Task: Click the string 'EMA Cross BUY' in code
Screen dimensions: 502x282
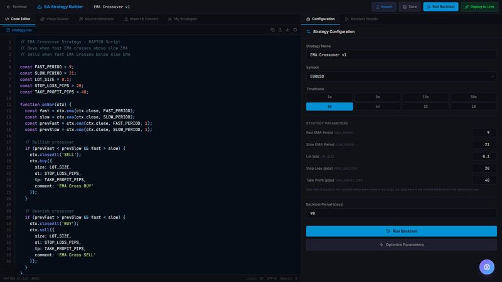Action: pos(75,186)
